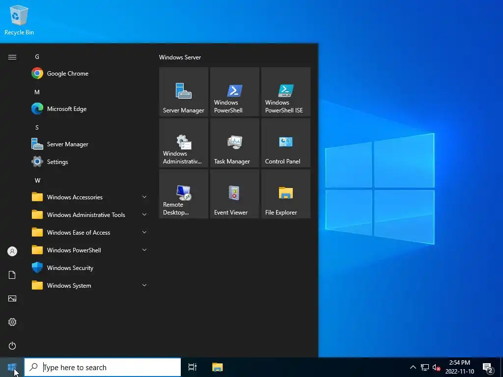Open Documents from the Start sidebar
This screenshot has width=503, height=377.
12,275
